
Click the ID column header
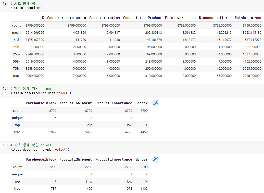coord(42,18)
